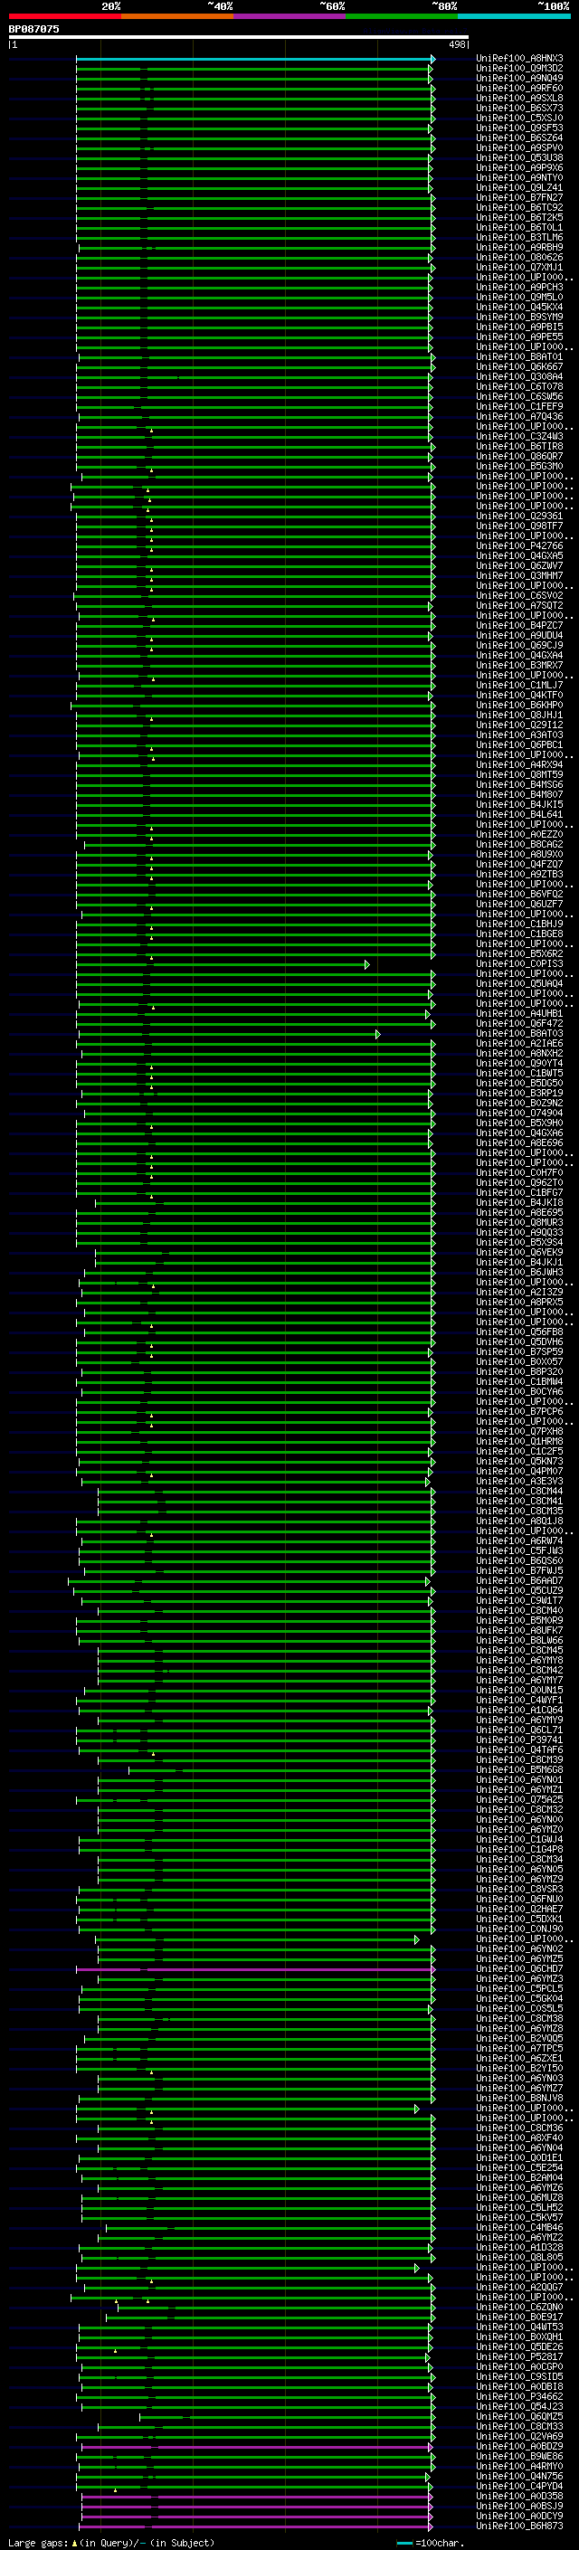Select hit label UniRef100_Q53U38
Viewport: 579px width, 2550px height.
[x=519, y=157]
